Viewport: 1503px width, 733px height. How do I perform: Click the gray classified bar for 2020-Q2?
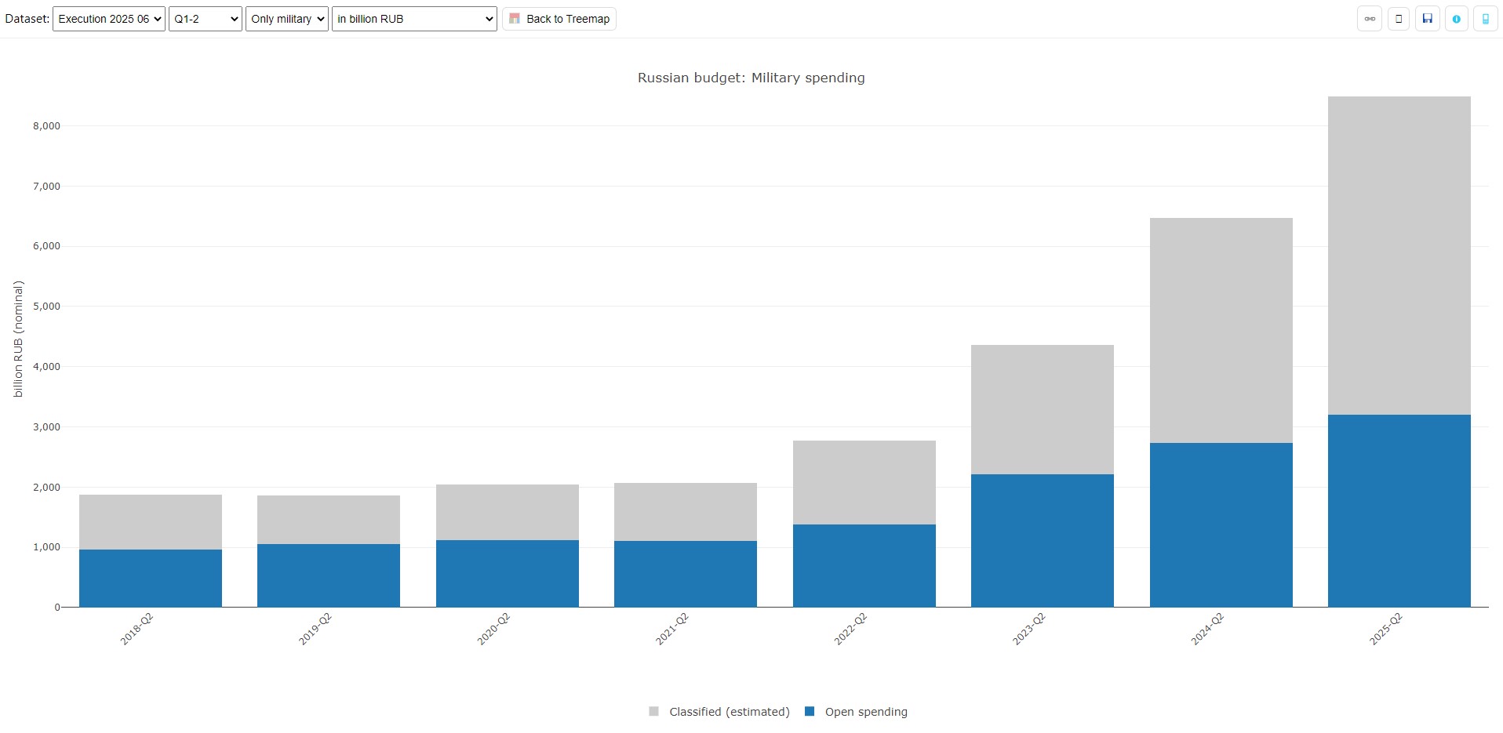click(x=508, y=513)
